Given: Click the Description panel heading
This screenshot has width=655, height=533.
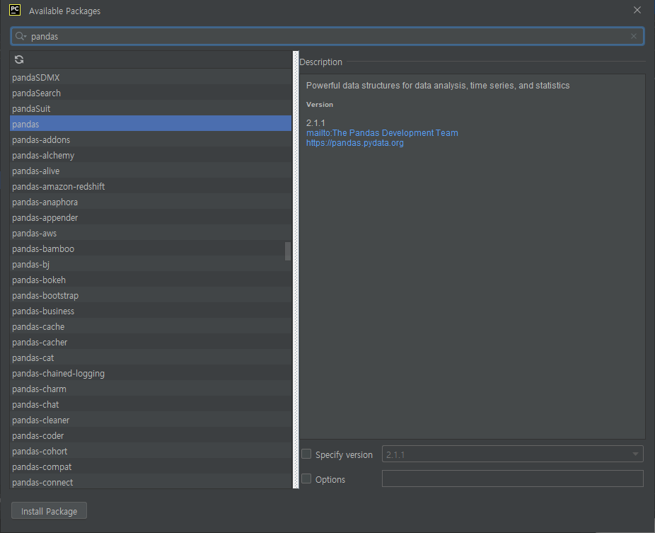Looking at the screenshot, I should click(x=321, y=62).
